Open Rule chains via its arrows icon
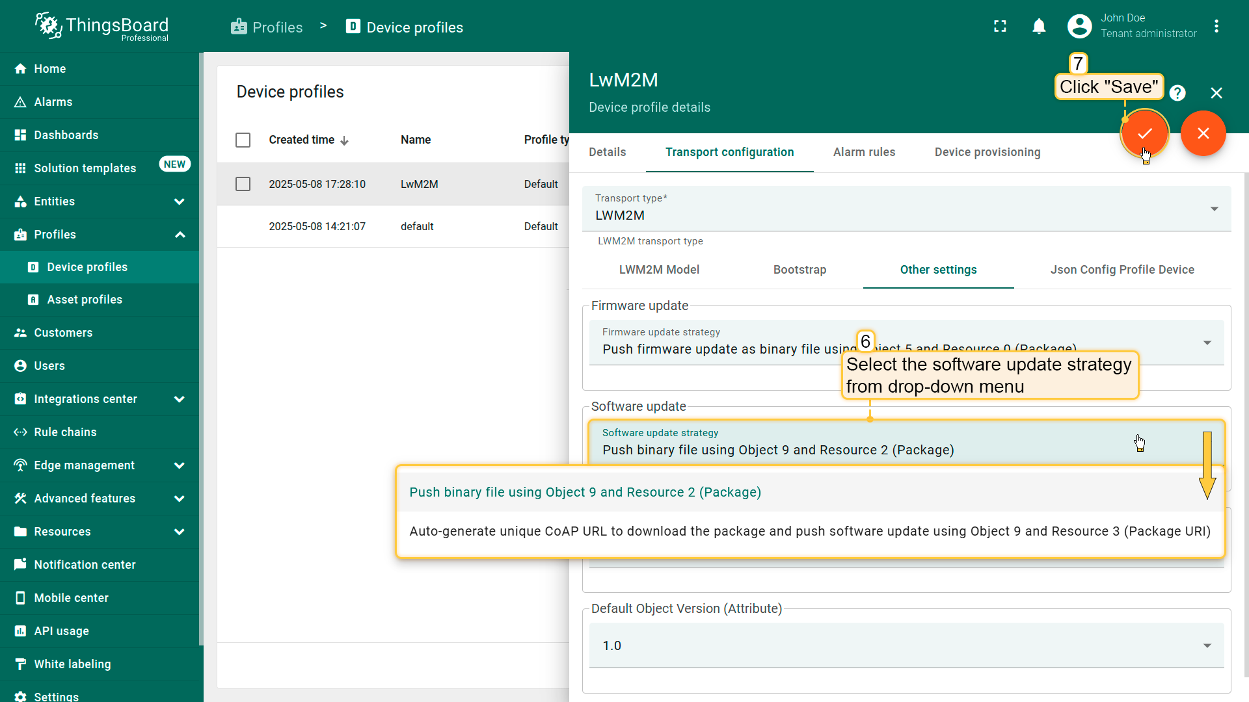Screen dimensions: 1249x702 [x=20, y=432]
